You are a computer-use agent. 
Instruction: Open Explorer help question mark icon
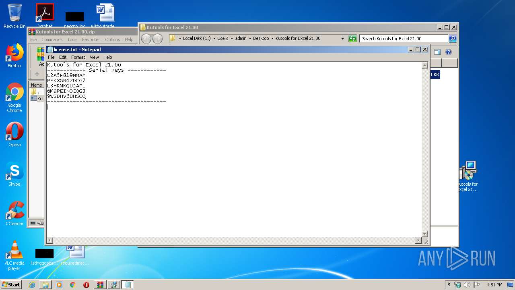449,52
